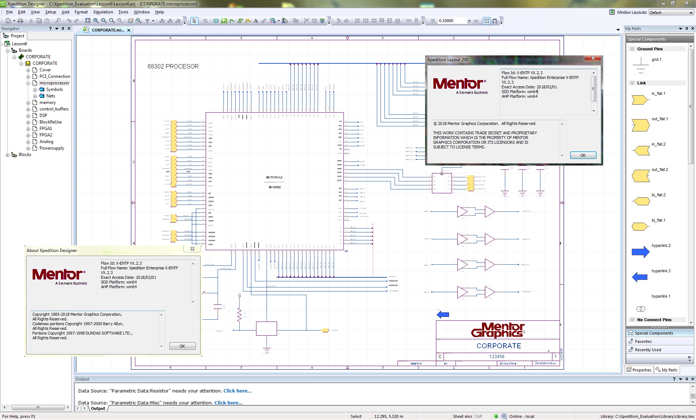Click the Zoom Out icon
Screen dimensions: 696x420
click(x=104, y=21)
